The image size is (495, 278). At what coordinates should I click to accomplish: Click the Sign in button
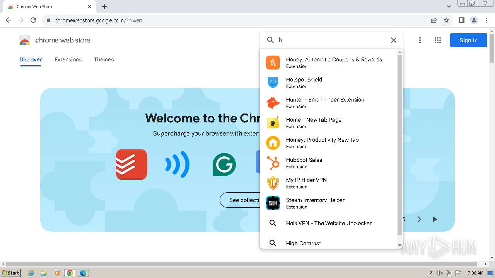(468, 40)
